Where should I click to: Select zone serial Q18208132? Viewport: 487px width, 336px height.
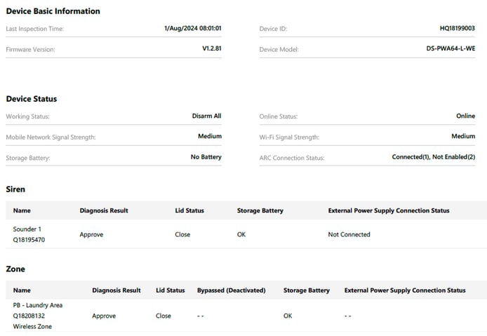[29, 316]
